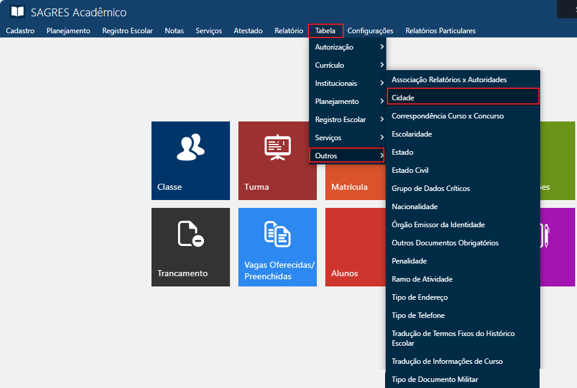Image resolution: width=577 pixels, height=388 pixels.
Task: Open the Matrícula tile
Action: pyautogui.click(x=349, y=187)
